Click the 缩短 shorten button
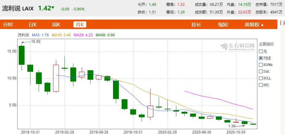 [223, 24]
